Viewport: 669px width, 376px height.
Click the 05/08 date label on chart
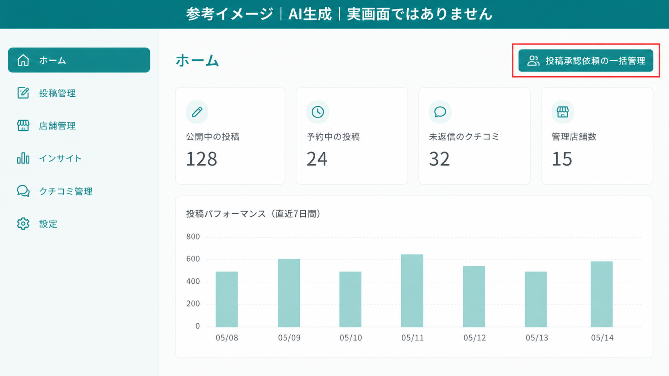(227, 338)
